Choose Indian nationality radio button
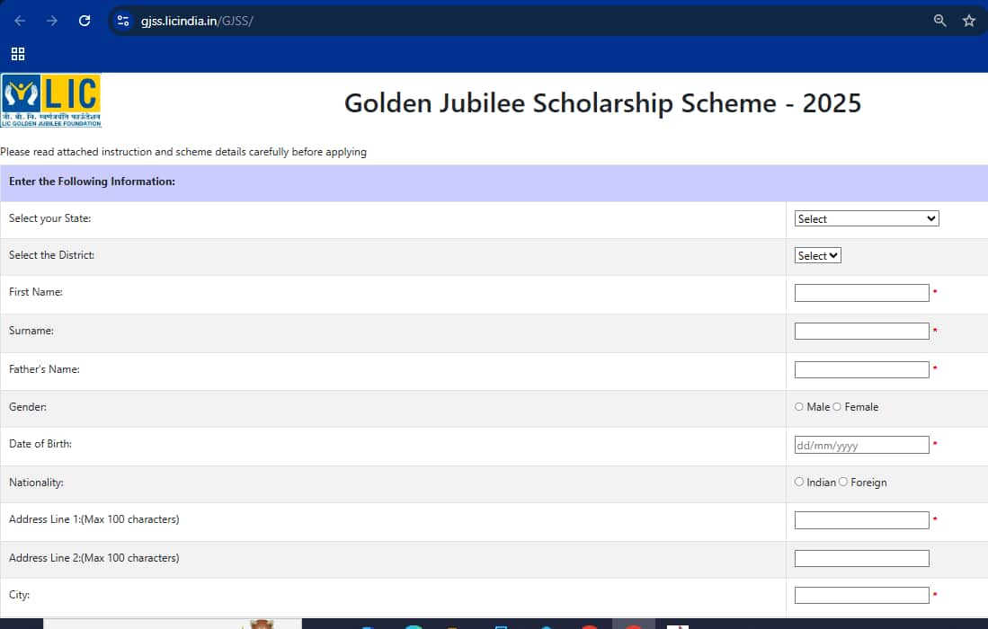 tap(799, 483)
